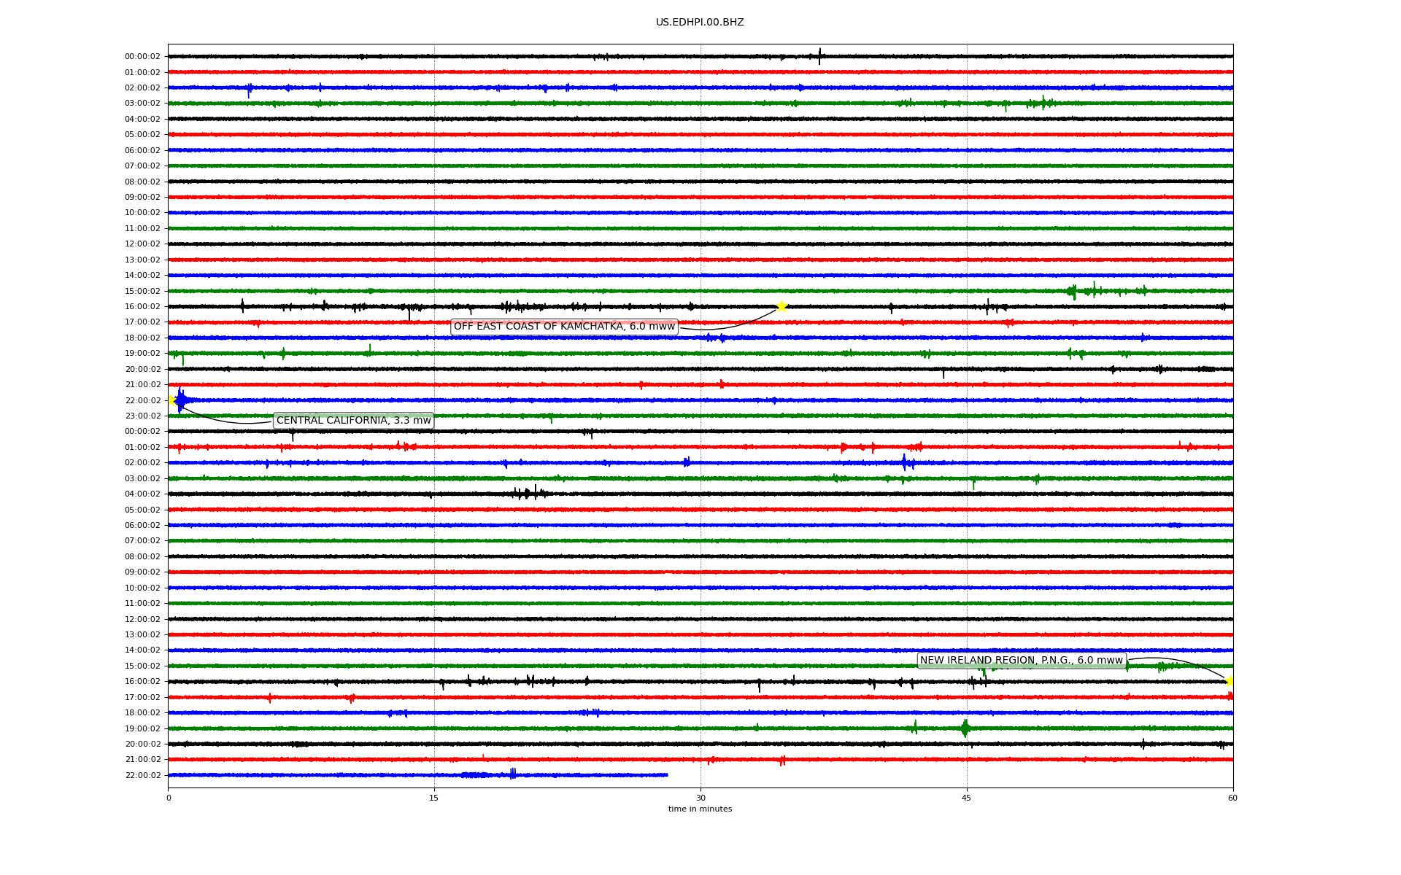Click the 45 tick label on the time axis
The image size is (1401, 875).
(x=967, y=798)
